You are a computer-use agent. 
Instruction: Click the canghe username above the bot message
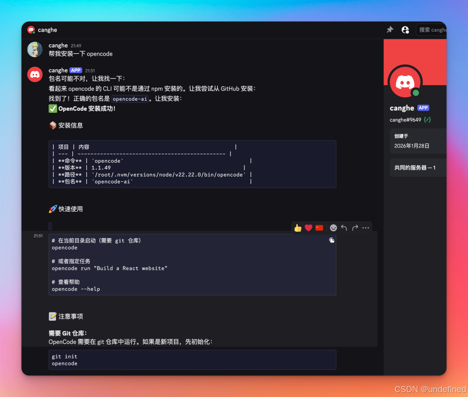tap(58, 70)
